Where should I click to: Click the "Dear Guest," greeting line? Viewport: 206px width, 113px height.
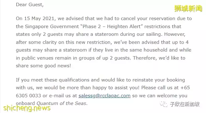coord(30,5)
